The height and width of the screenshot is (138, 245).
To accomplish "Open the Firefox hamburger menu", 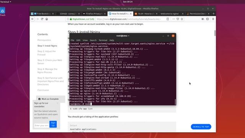I will [x=213, y=19].
